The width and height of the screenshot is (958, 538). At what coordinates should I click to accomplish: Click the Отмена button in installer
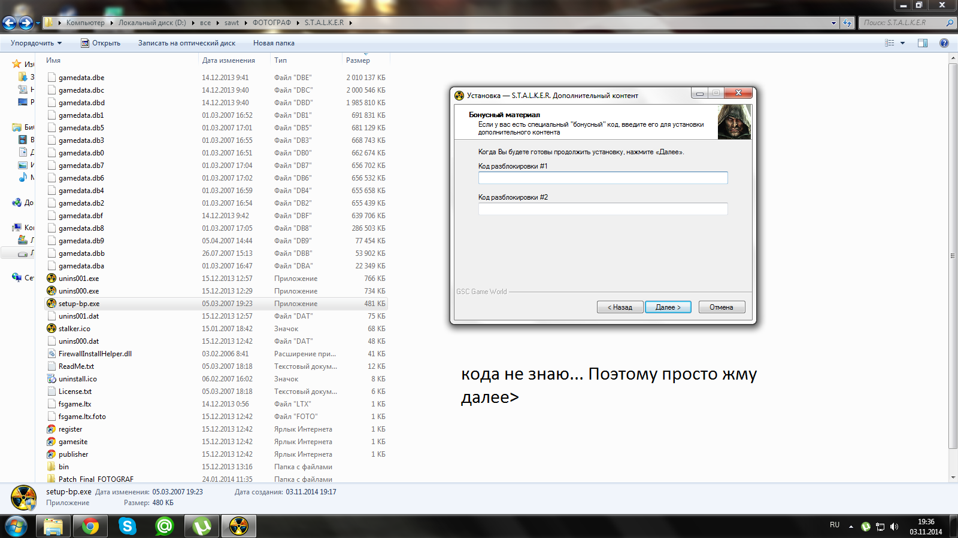721,307
